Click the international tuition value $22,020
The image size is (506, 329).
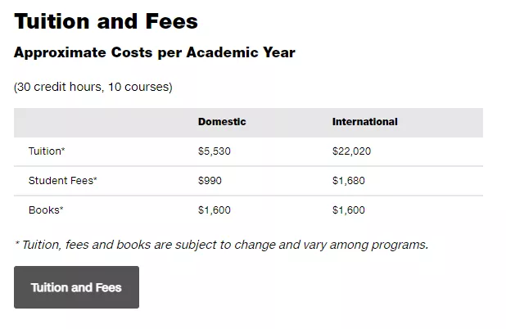click(352, 151)
